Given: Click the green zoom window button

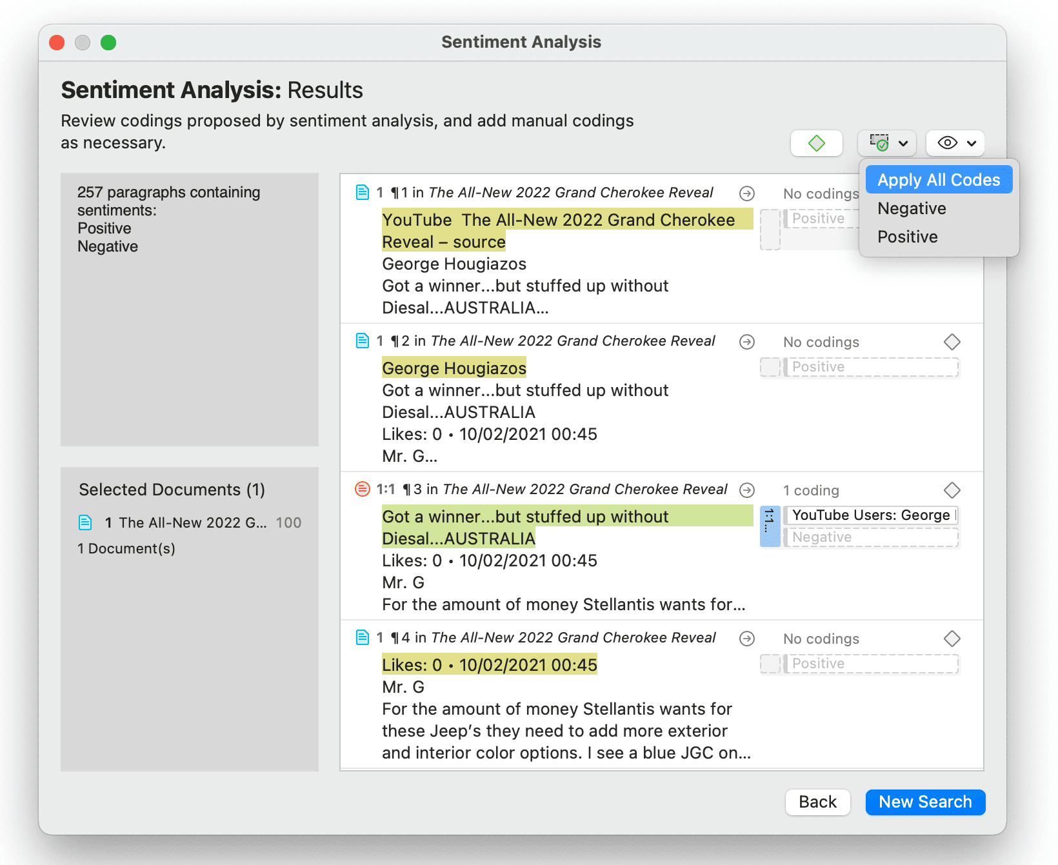Looking at the screenshot, I should [108, 43].
